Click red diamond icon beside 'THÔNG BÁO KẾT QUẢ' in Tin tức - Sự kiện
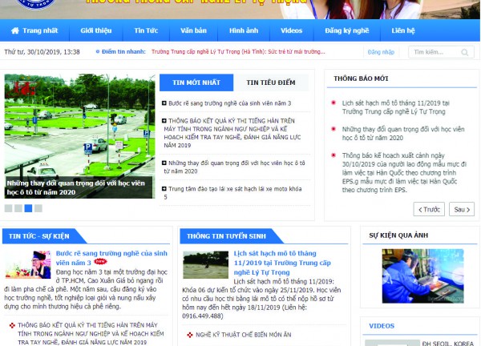Image resolution: width=481 pixels, height=346 pixels. tap(12, 325)
